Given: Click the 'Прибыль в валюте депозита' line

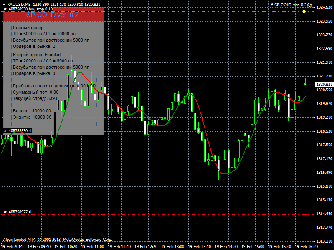Looking at the screenshot, I should (54, 86).
